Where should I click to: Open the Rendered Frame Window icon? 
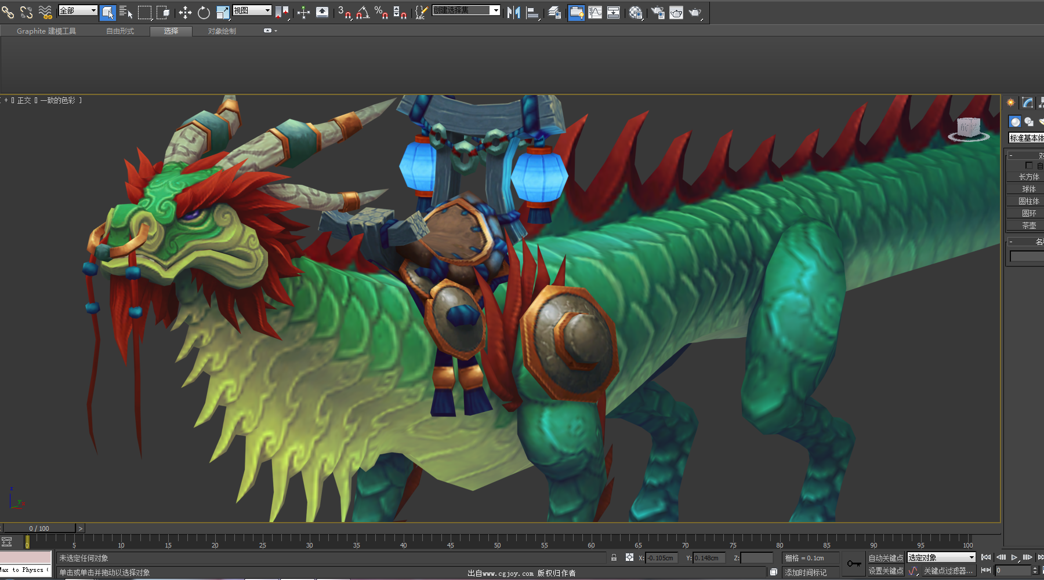(x=676, y=12)
